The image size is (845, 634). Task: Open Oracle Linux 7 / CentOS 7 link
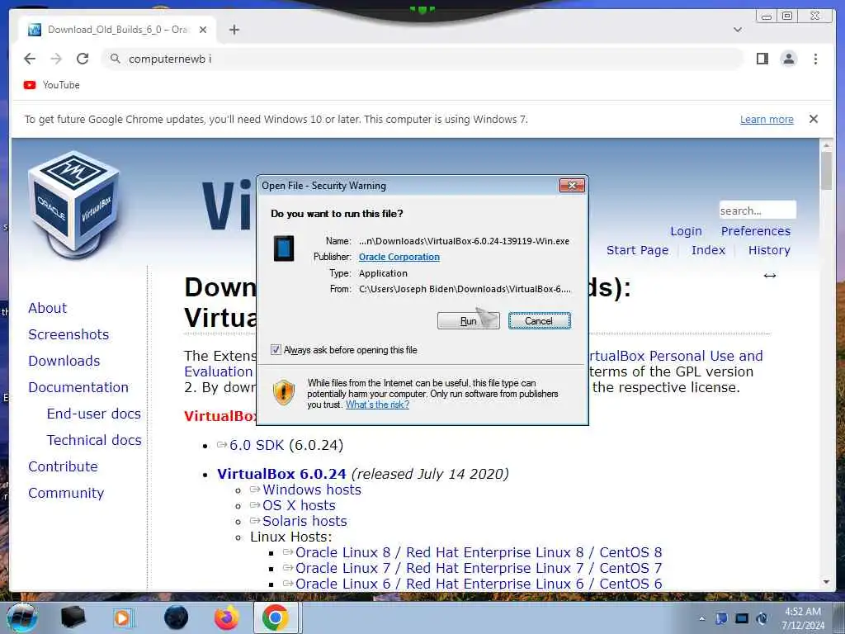tap(479, 568)
